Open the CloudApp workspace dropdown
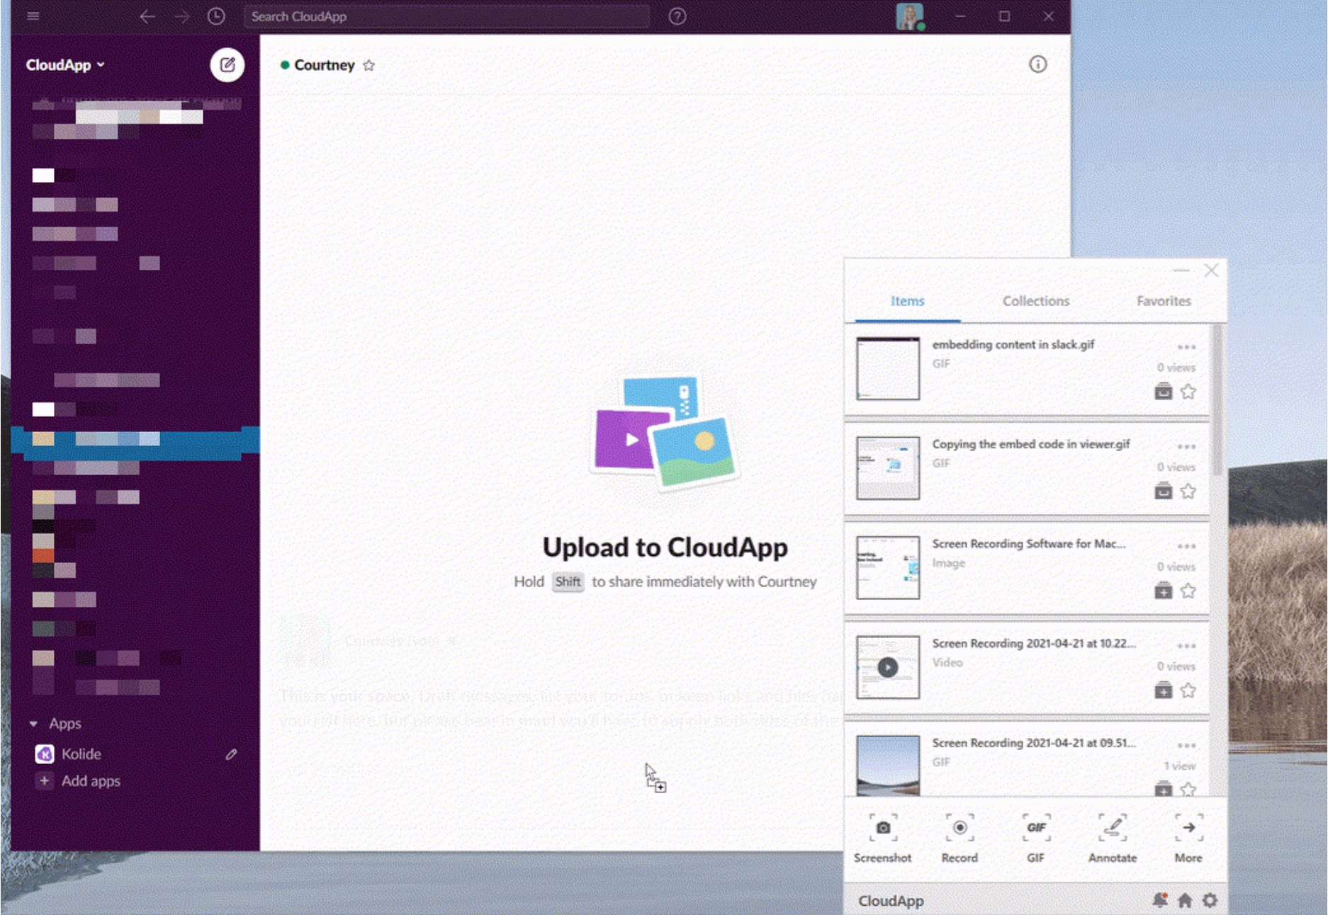Image resolution: width=1328 pixels, height=915 pixels. (x=65, y=65)
